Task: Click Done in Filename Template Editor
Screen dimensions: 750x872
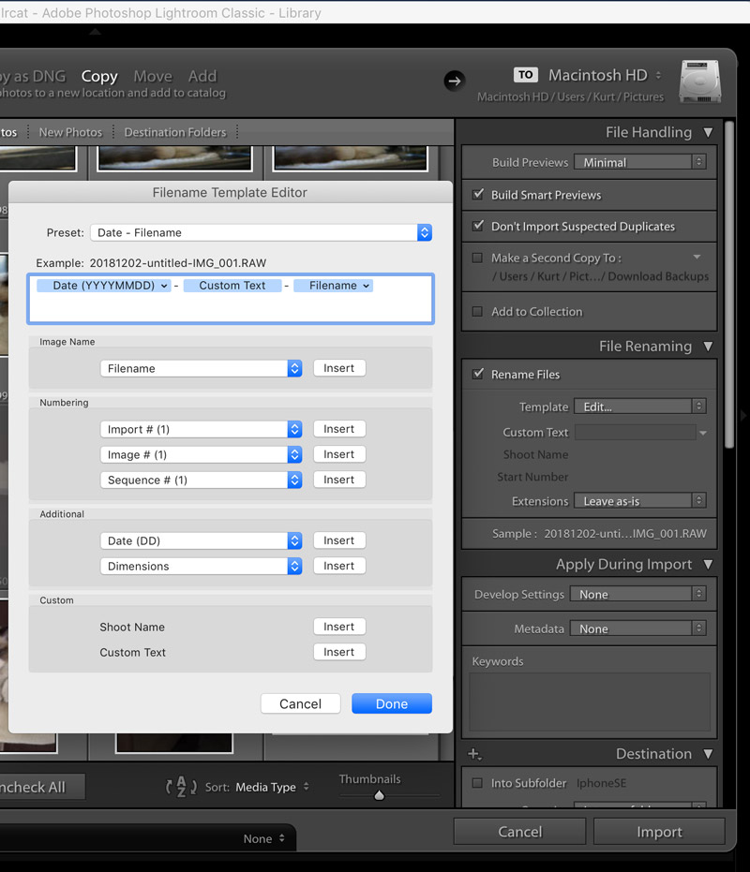Action: pyautogui.click(x=392, y=703)
